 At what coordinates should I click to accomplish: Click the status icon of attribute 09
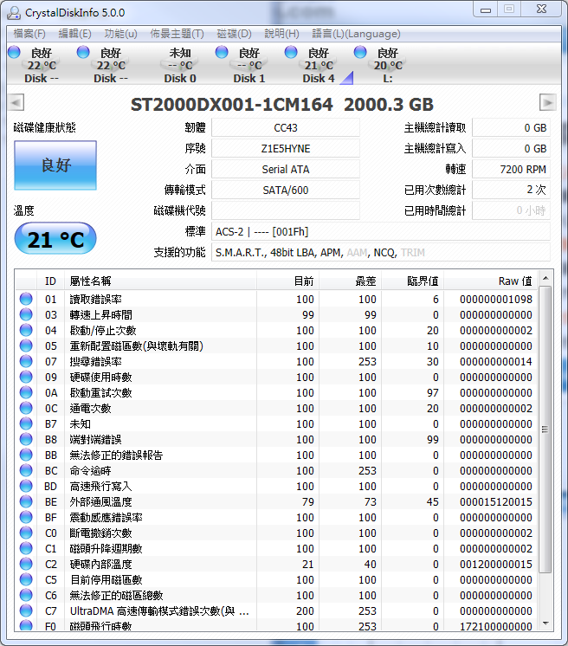[x=26, y=377]
